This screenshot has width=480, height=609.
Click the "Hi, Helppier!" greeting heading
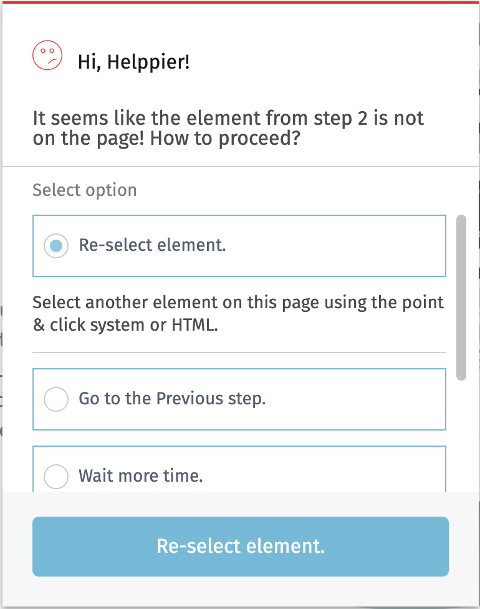tap(133, 62)
